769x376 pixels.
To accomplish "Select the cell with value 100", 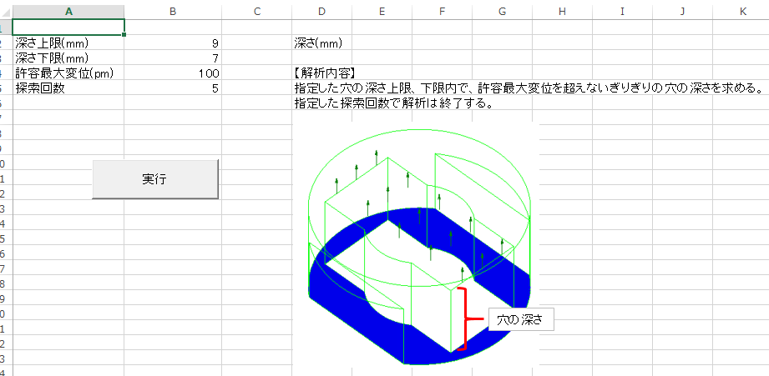I will point(173,73).
